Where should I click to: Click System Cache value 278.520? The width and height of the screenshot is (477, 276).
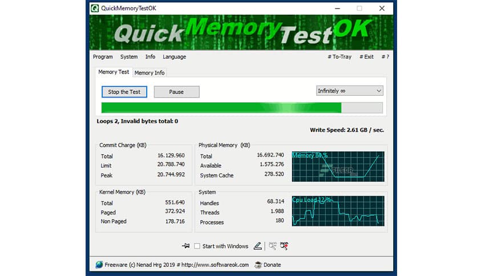[274, 174]
